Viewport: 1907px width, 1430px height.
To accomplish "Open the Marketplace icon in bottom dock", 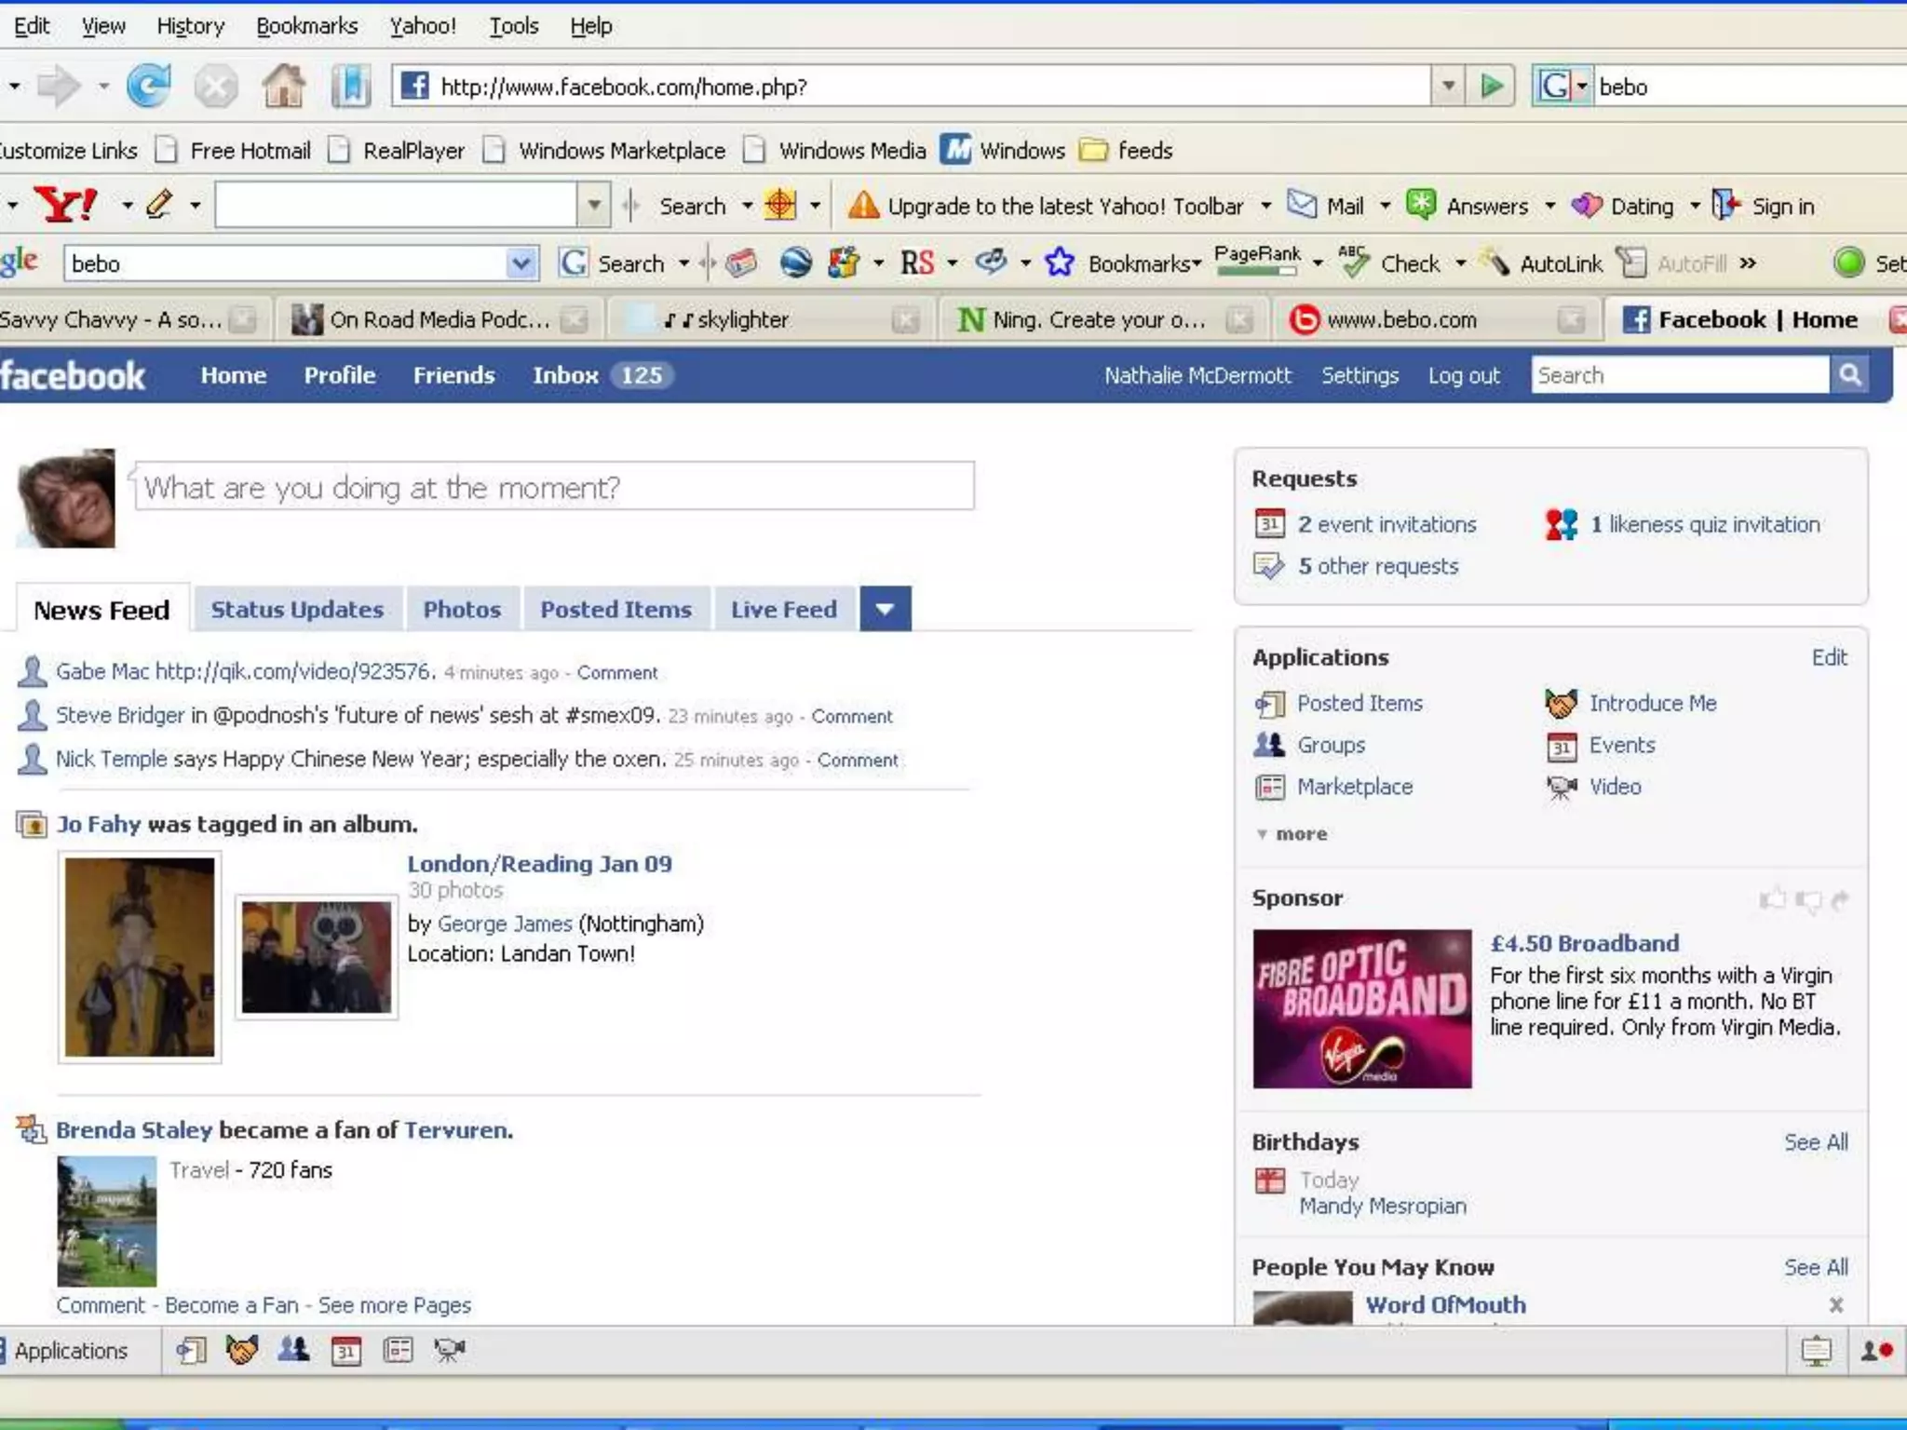I will click(x=398, y=1350).
